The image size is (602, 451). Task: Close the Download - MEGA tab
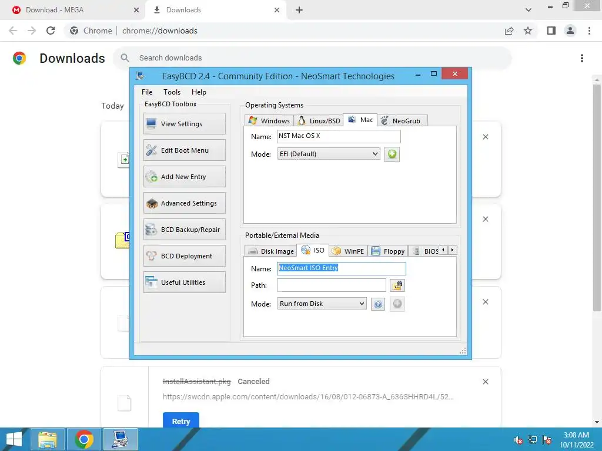pyautogui.click(x=136, y=10)
